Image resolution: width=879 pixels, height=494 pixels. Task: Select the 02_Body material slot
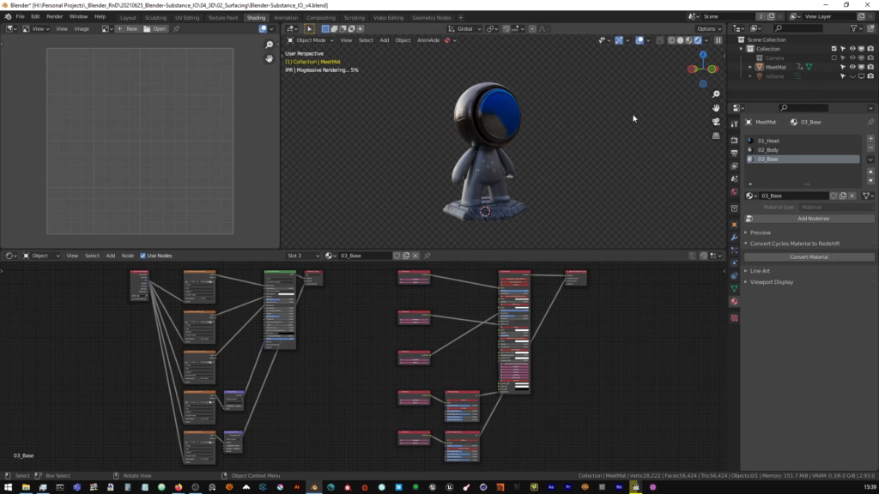803,150
